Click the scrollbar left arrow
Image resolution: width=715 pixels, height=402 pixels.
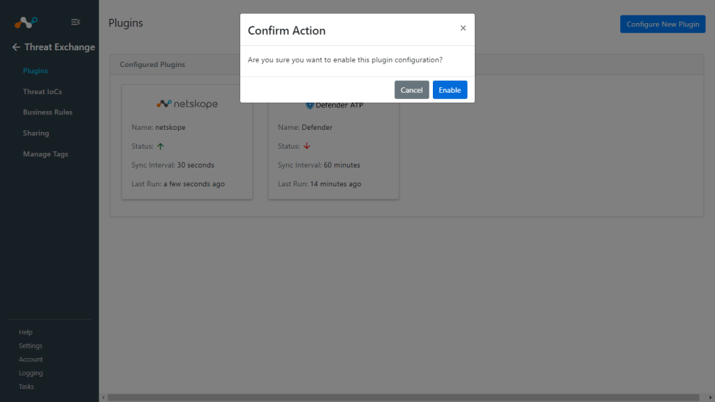103,397
